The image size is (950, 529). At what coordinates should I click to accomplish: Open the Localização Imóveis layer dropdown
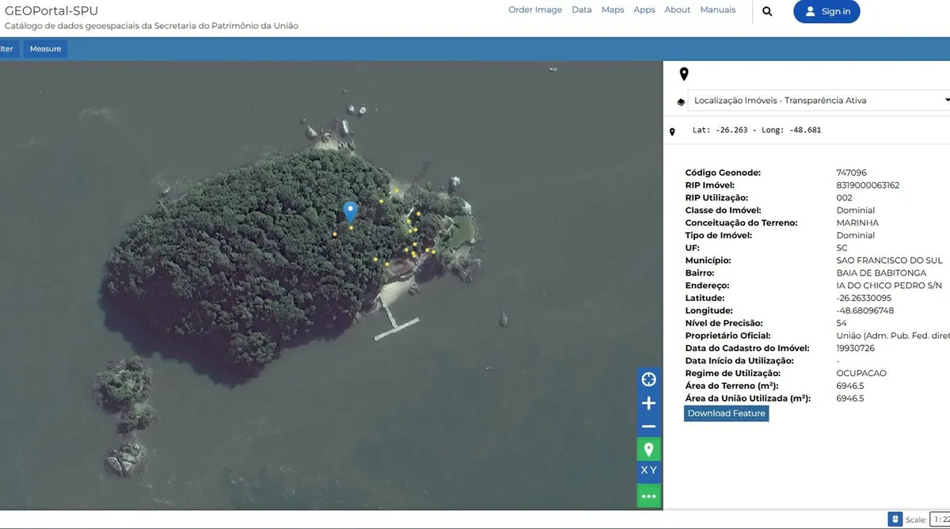coord(819,101)
